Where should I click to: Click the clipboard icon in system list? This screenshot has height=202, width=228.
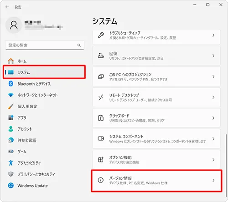101,118
